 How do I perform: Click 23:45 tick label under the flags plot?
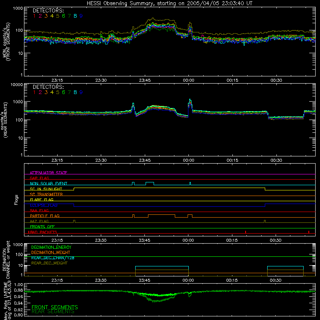145,240
